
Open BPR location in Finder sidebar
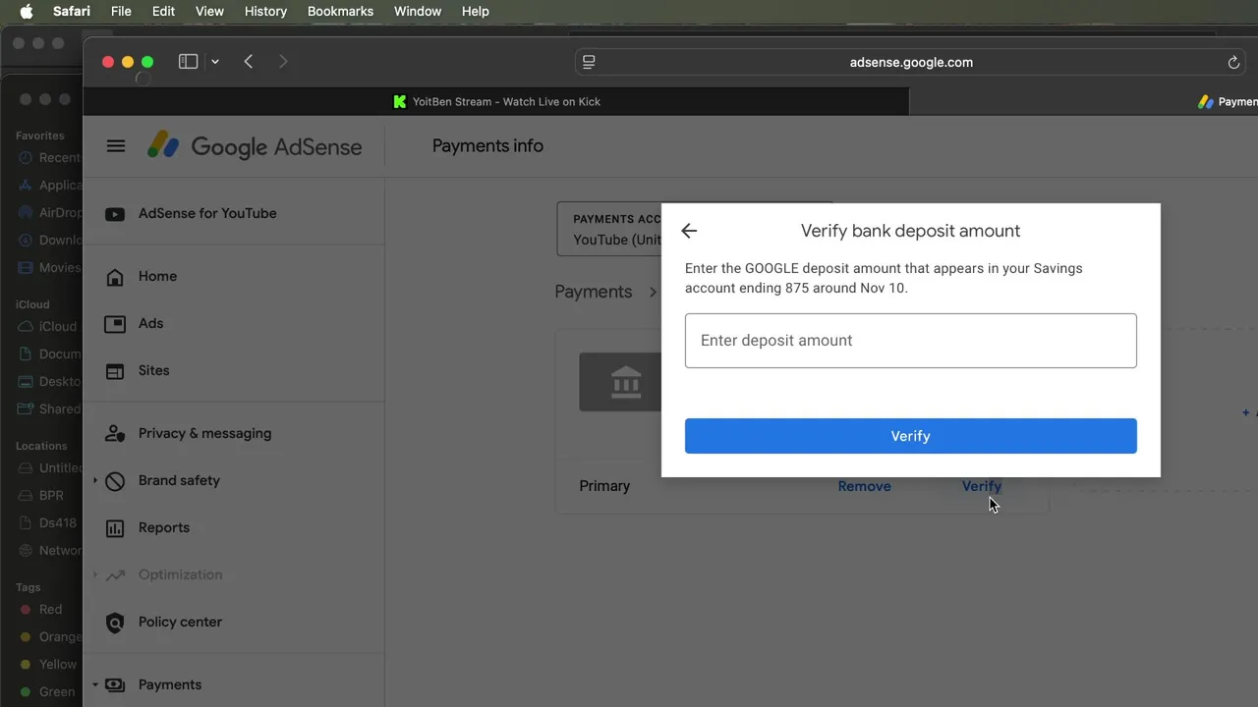coord(41,496)
